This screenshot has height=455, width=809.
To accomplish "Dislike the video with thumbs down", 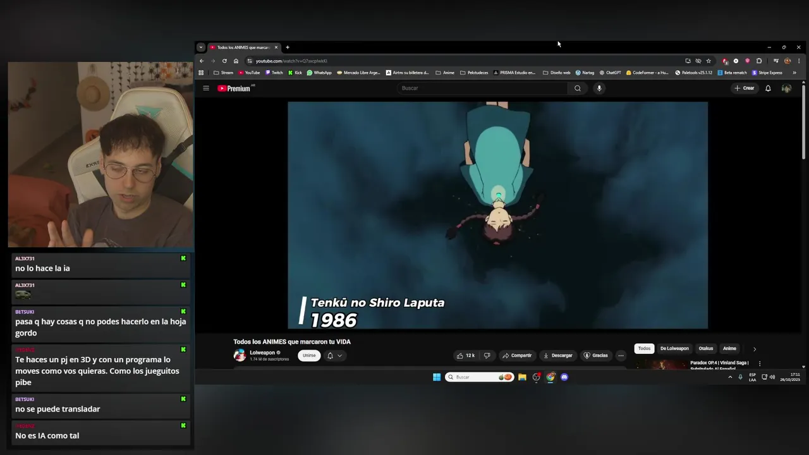I will [x=487, y=356].
